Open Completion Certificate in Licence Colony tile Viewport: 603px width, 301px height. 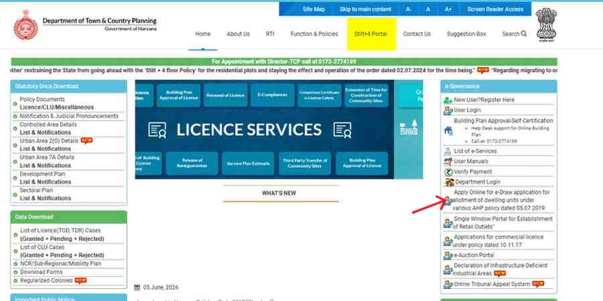(319, 95)
